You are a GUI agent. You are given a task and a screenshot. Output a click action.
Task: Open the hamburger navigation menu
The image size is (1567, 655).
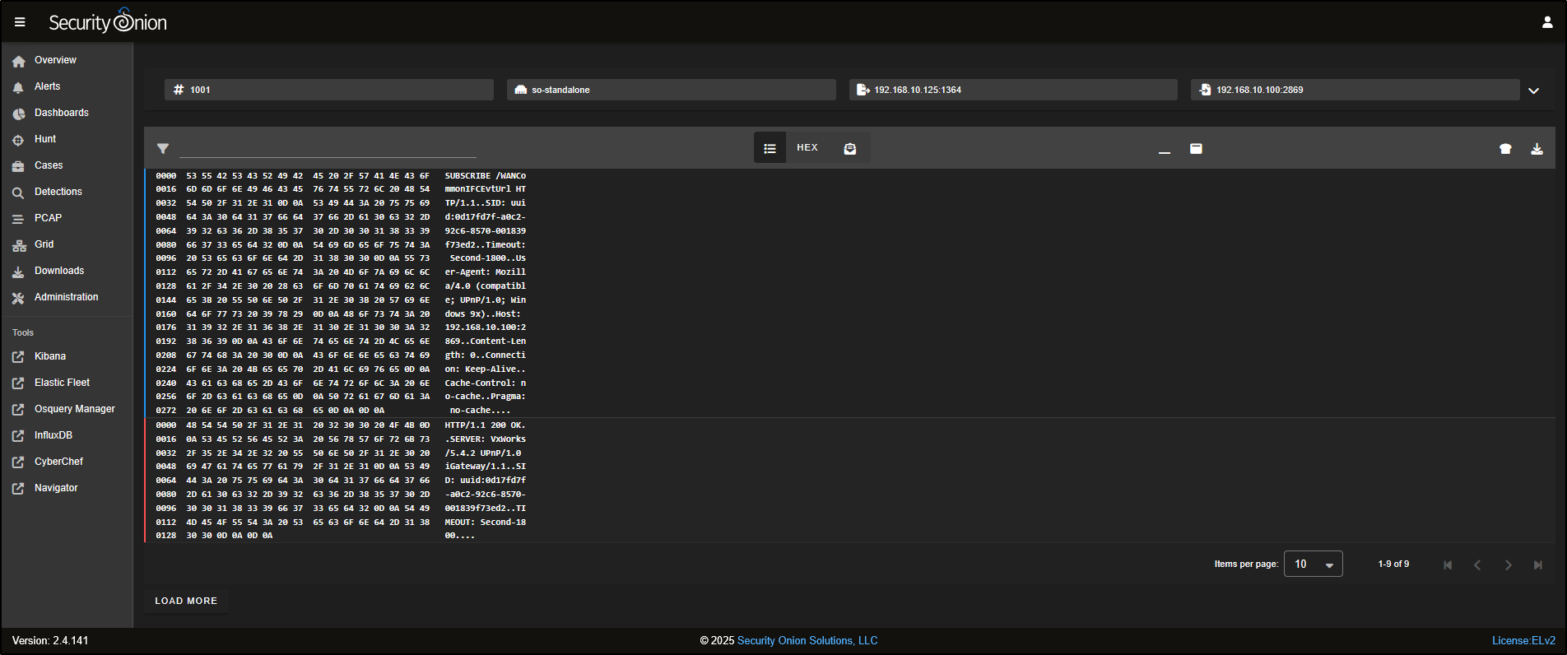[x=20, y=22]
